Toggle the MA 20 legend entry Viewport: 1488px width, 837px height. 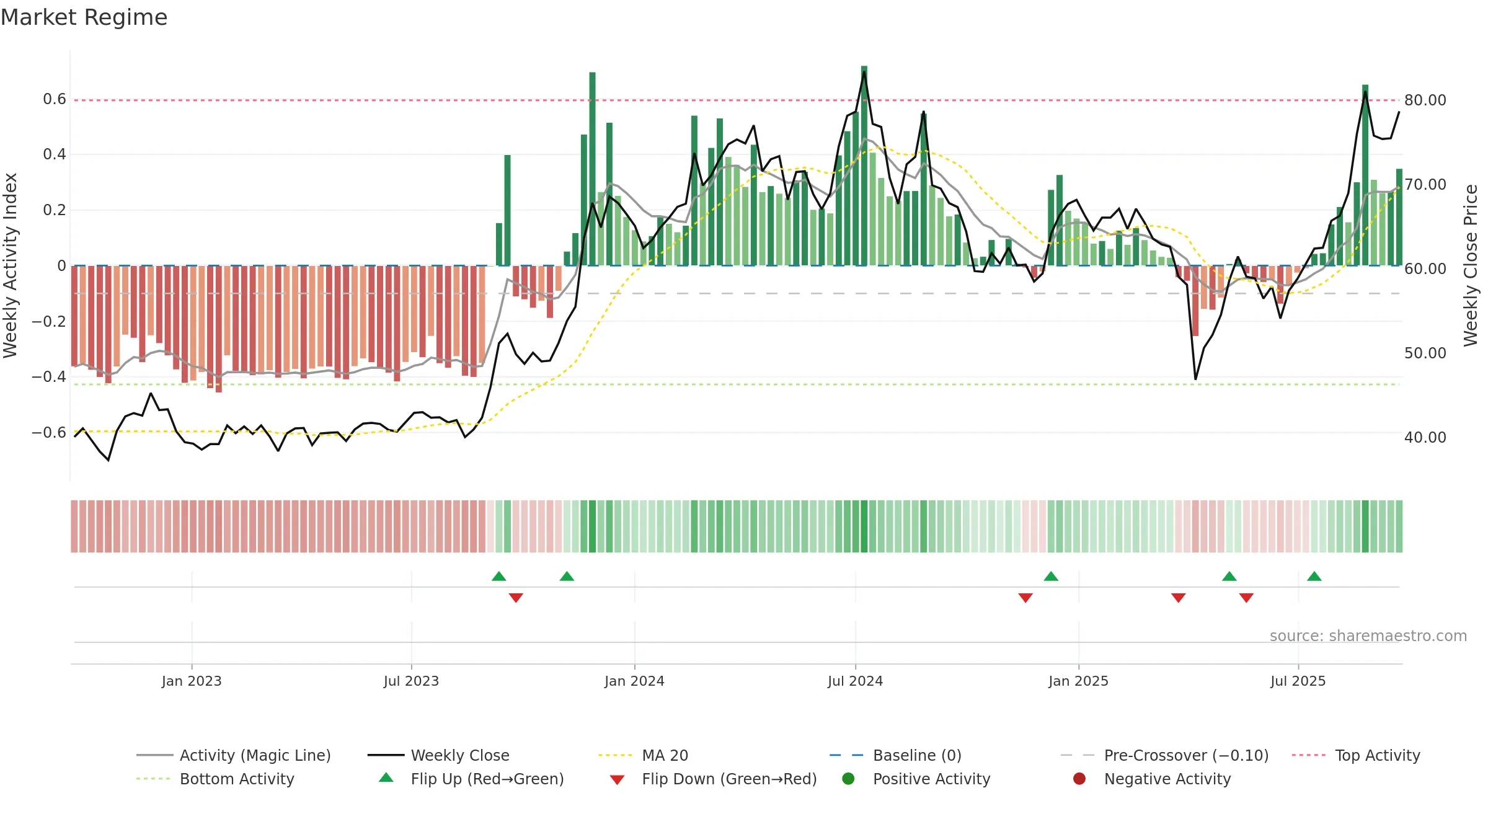(643, 755)
